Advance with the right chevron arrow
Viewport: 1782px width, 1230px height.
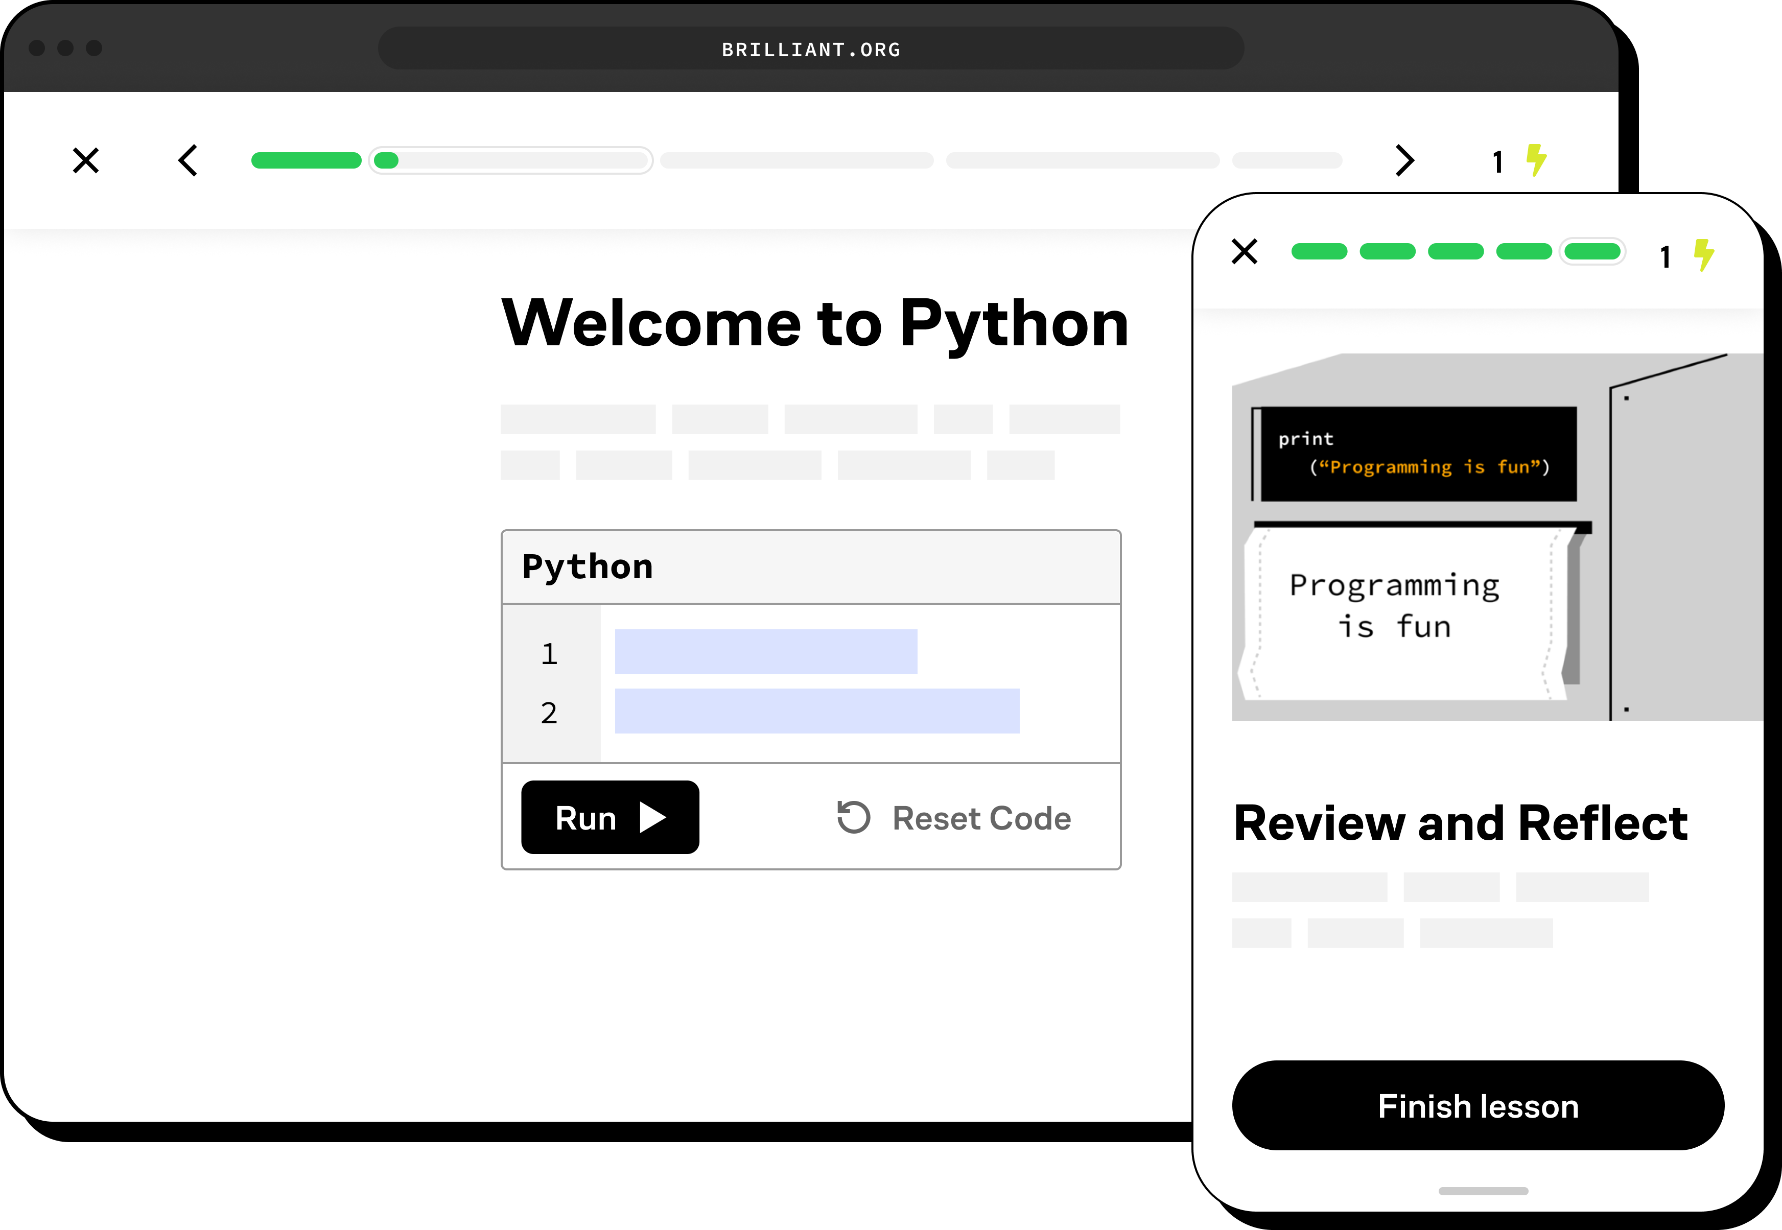1404,160
